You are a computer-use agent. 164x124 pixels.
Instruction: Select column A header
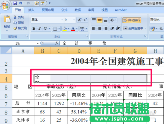tap(23, 51)
